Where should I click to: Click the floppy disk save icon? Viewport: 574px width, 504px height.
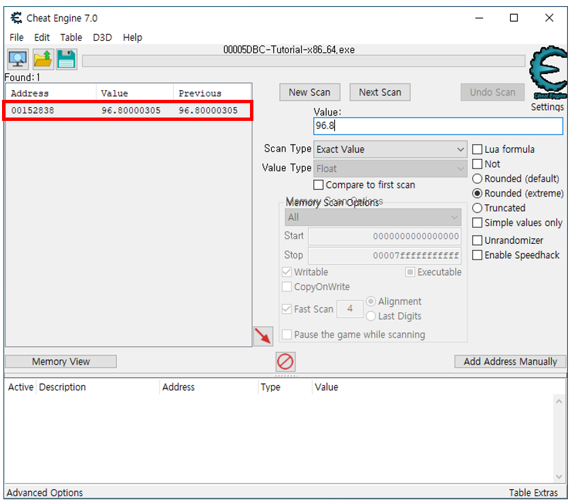pos(67,59)
